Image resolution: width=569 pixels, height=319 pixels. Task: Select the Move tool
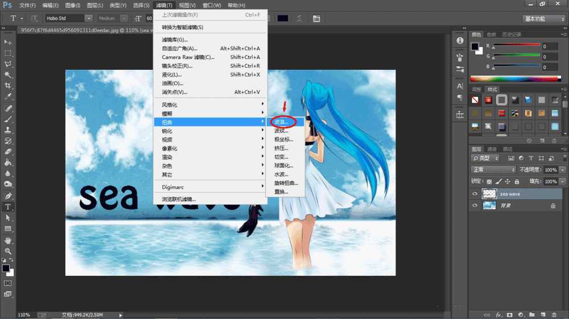click(x=8, y=42)
